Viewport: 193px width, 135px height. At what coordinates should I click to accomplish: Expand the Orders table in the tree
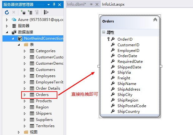tap(25, 95)
